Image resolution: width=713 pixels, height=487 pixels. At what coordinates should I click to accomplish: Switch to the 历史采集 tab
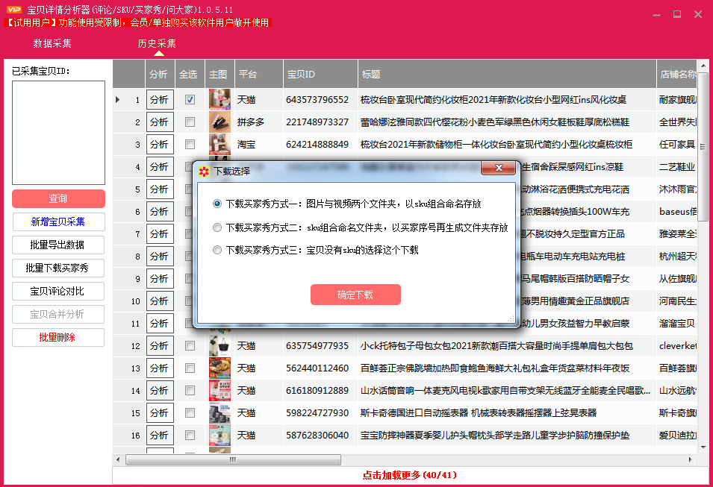pyautogui.click(x=157, y=44)
